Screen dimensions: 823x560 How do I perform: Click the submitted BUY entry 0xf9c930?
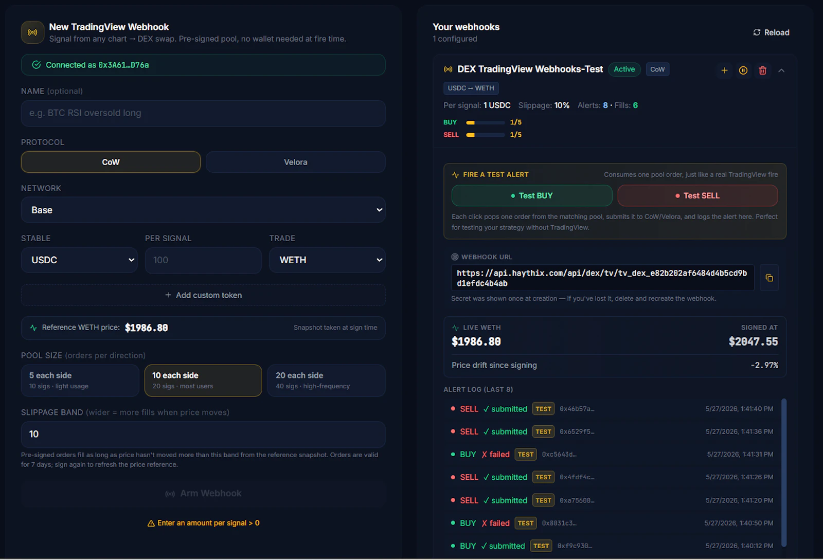(612, 546)
